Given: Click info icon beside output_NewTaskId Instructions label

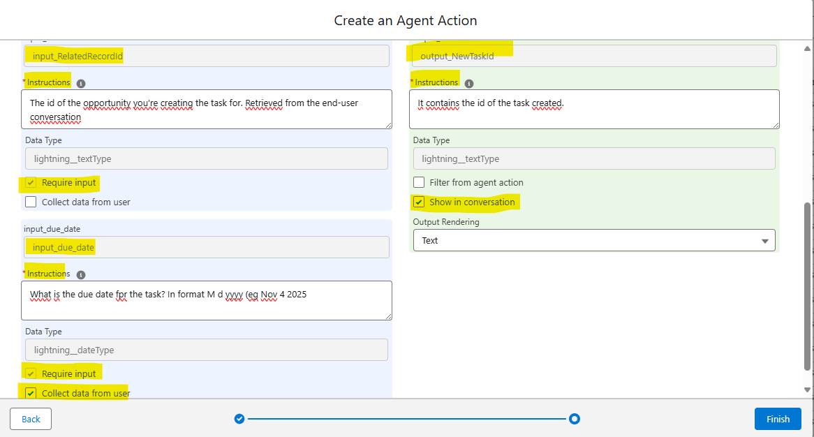Looking at the screenshot, I should [x=469, y=83].
